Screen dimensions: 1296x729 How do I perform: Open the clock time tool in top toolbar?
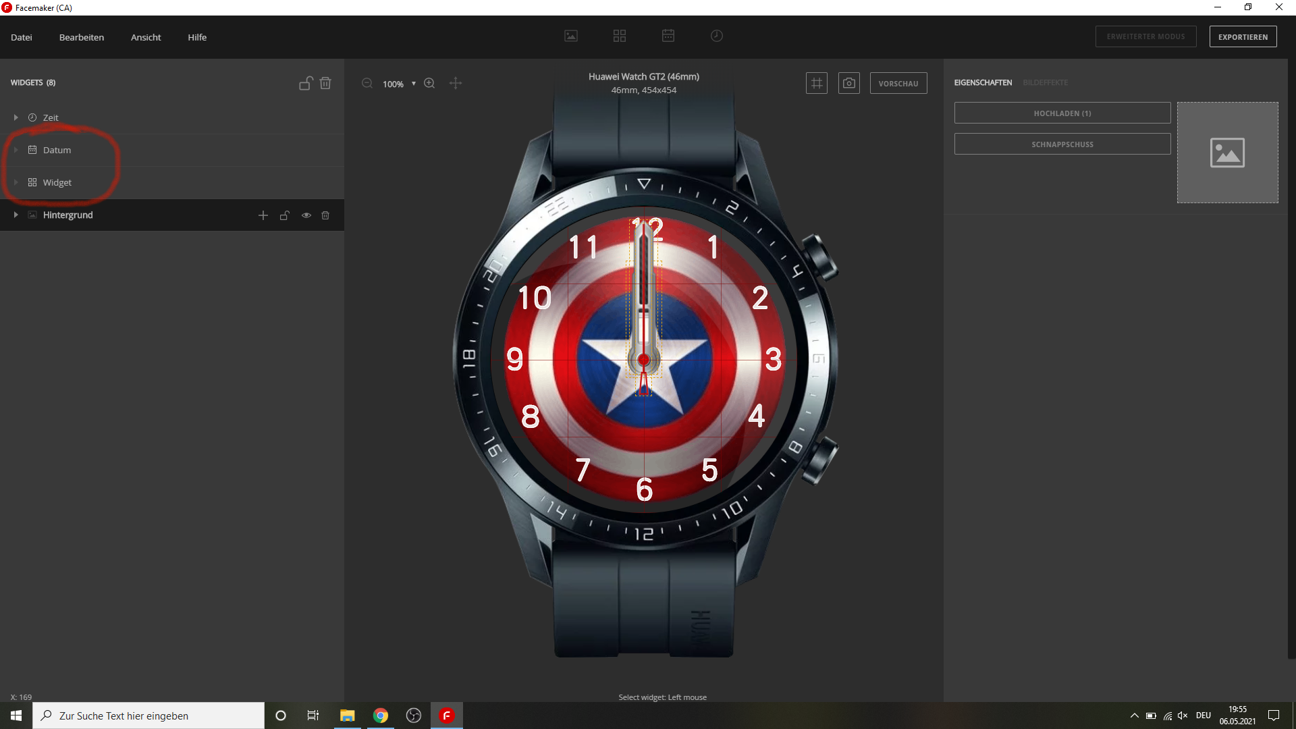coord(717,36)
